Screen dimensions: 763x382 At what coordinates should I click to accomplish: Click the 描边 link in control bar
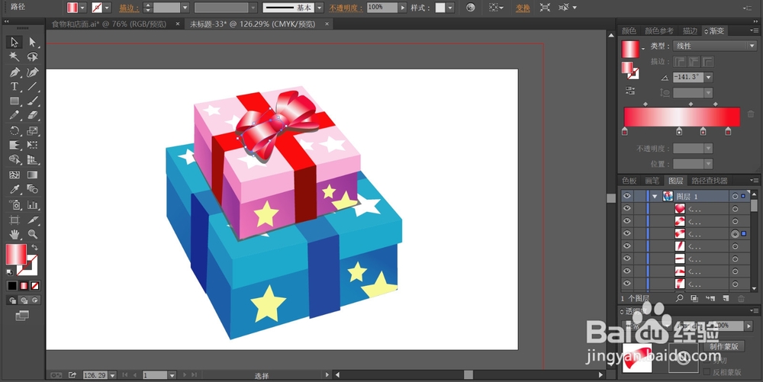point(130,8)
